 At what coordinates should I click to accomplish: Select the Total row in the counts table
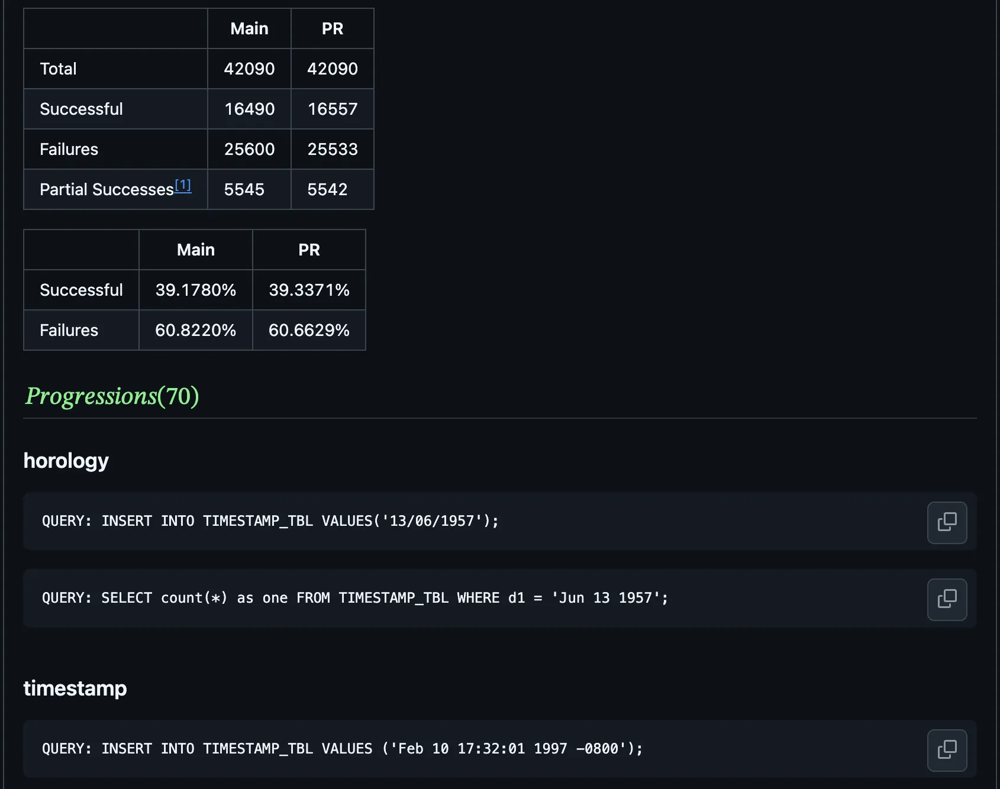(x=58, y=69)
